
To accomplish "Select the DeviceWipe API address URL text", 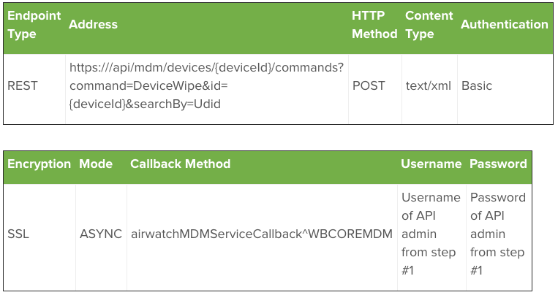I will [x=206, y=85].
